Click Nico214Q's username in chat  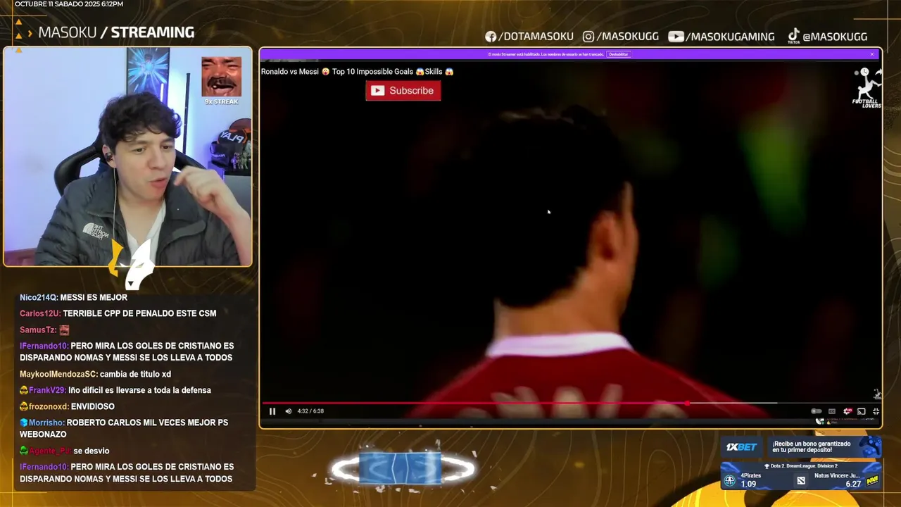click(x=39, y=298)
